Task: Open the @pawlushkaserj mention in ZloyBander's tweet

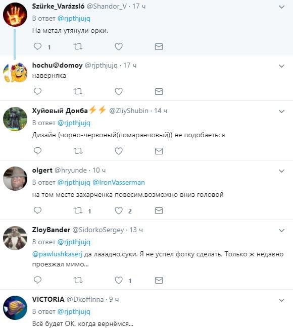Action: tap(57, 254)
